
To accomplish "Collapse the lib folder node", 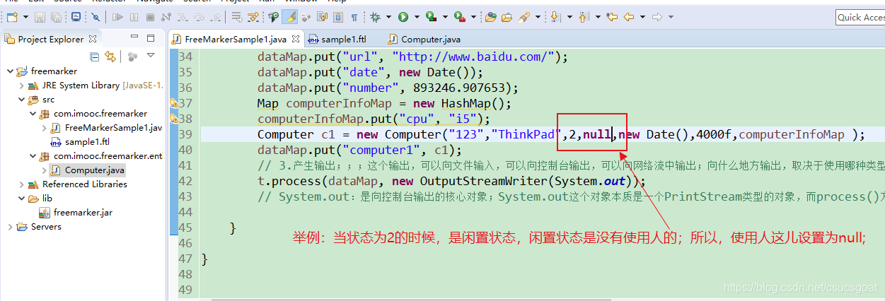I will click(21, 199).
